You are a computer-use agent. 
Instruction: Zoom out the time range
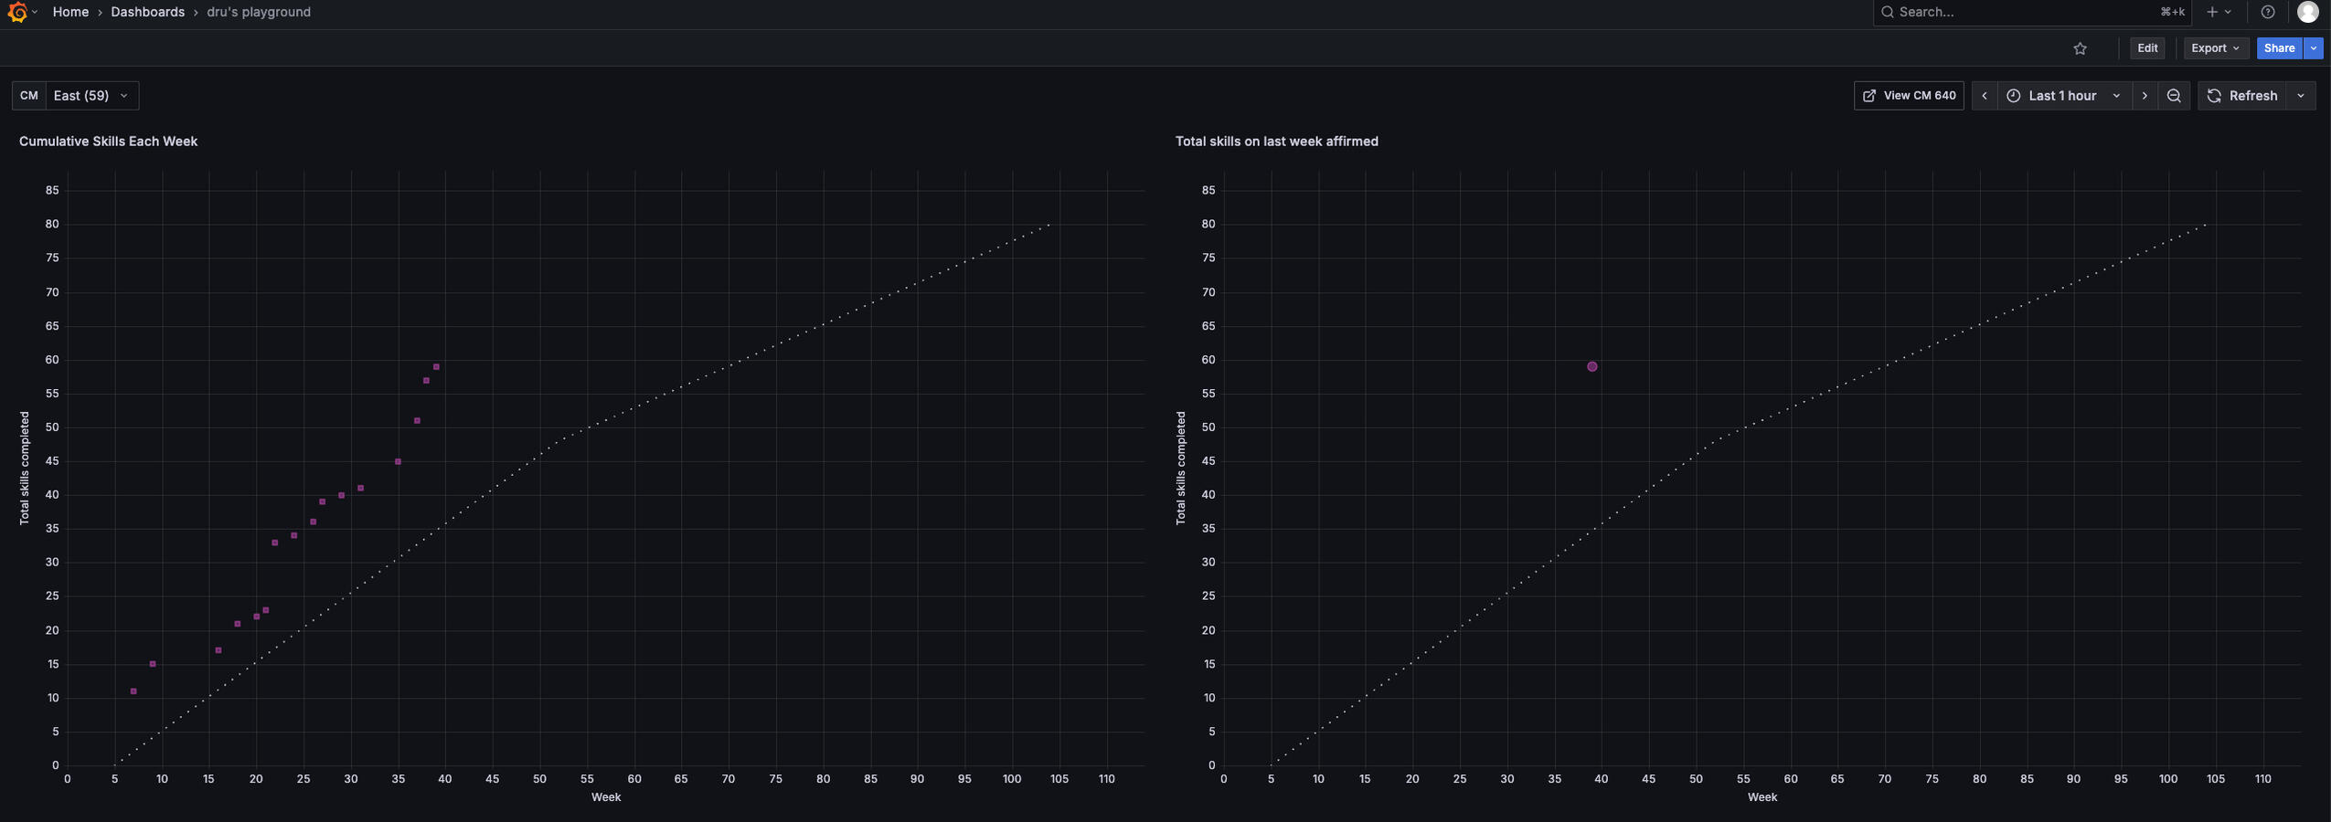tap(2174, 96)
